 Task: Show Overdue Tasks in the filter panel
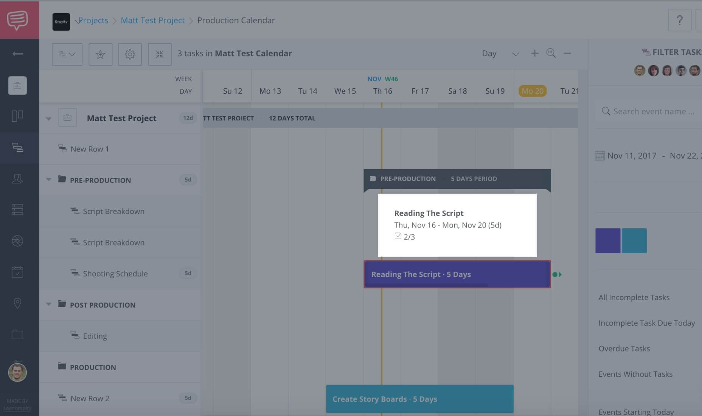coord(624,348)
